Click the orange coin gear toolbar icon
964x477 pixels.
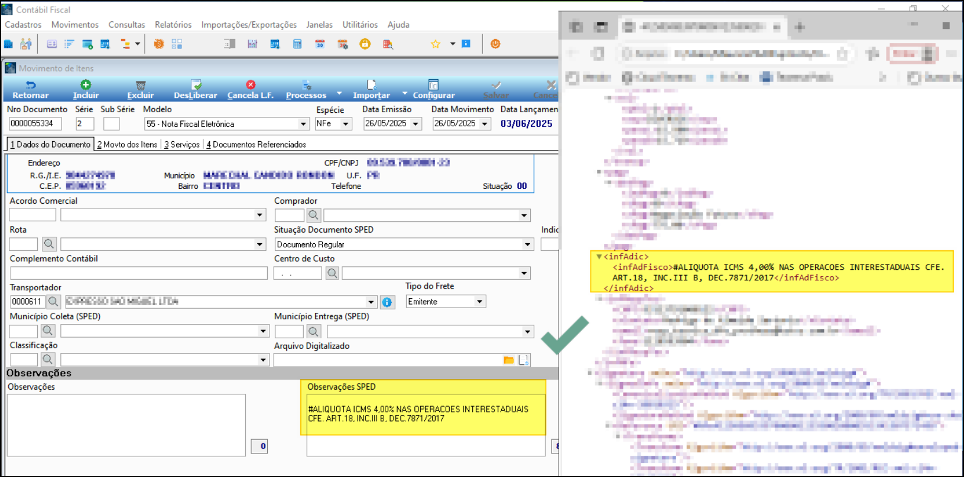(158, 44)
